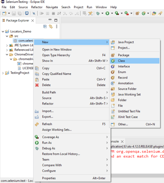
Task: Choose Record in New submenu
Action: click(x=135, y=78)
